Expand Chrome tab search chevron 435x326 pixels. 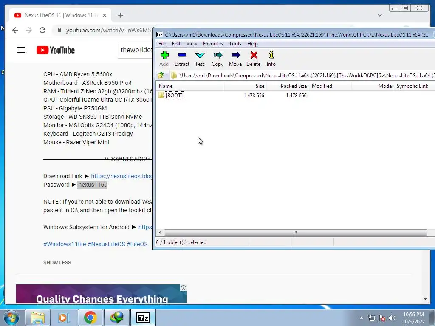point(380,15)
